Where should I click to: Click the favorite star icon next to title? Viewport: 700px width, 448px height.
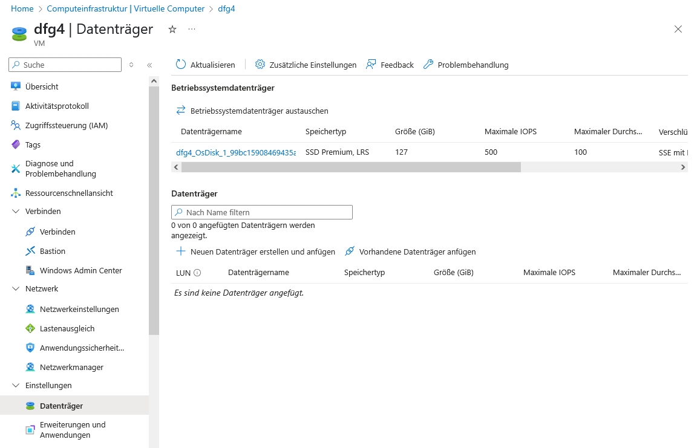[x=172, y=29]
